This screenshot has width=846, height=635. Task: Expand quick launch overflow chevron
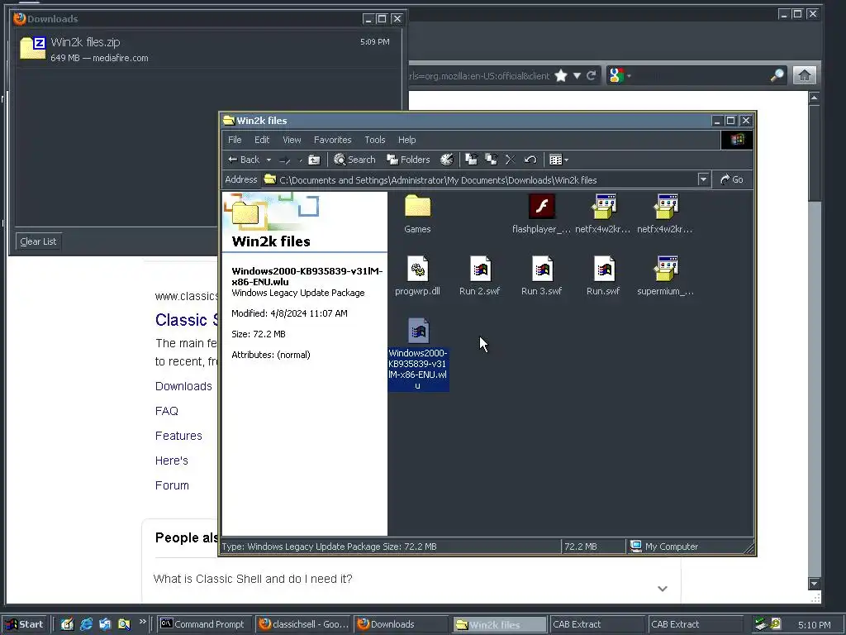tap(142, 622)
